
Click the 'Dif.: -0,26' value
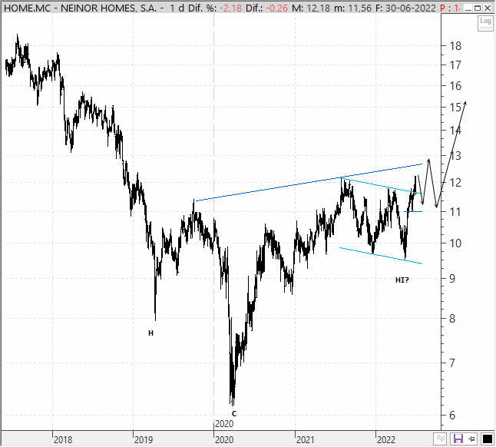coord(266,8)
